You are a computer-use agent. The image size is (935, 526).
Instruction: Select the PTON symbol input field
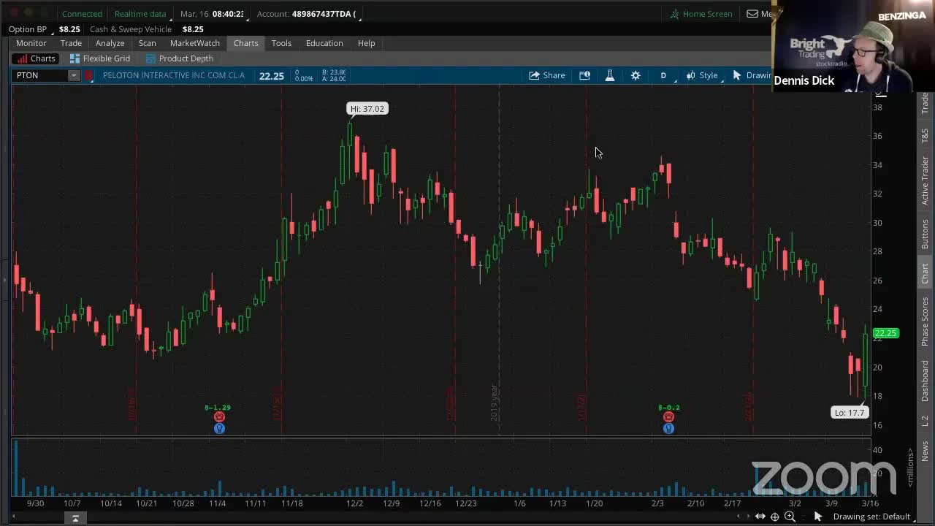pos(40,75)
